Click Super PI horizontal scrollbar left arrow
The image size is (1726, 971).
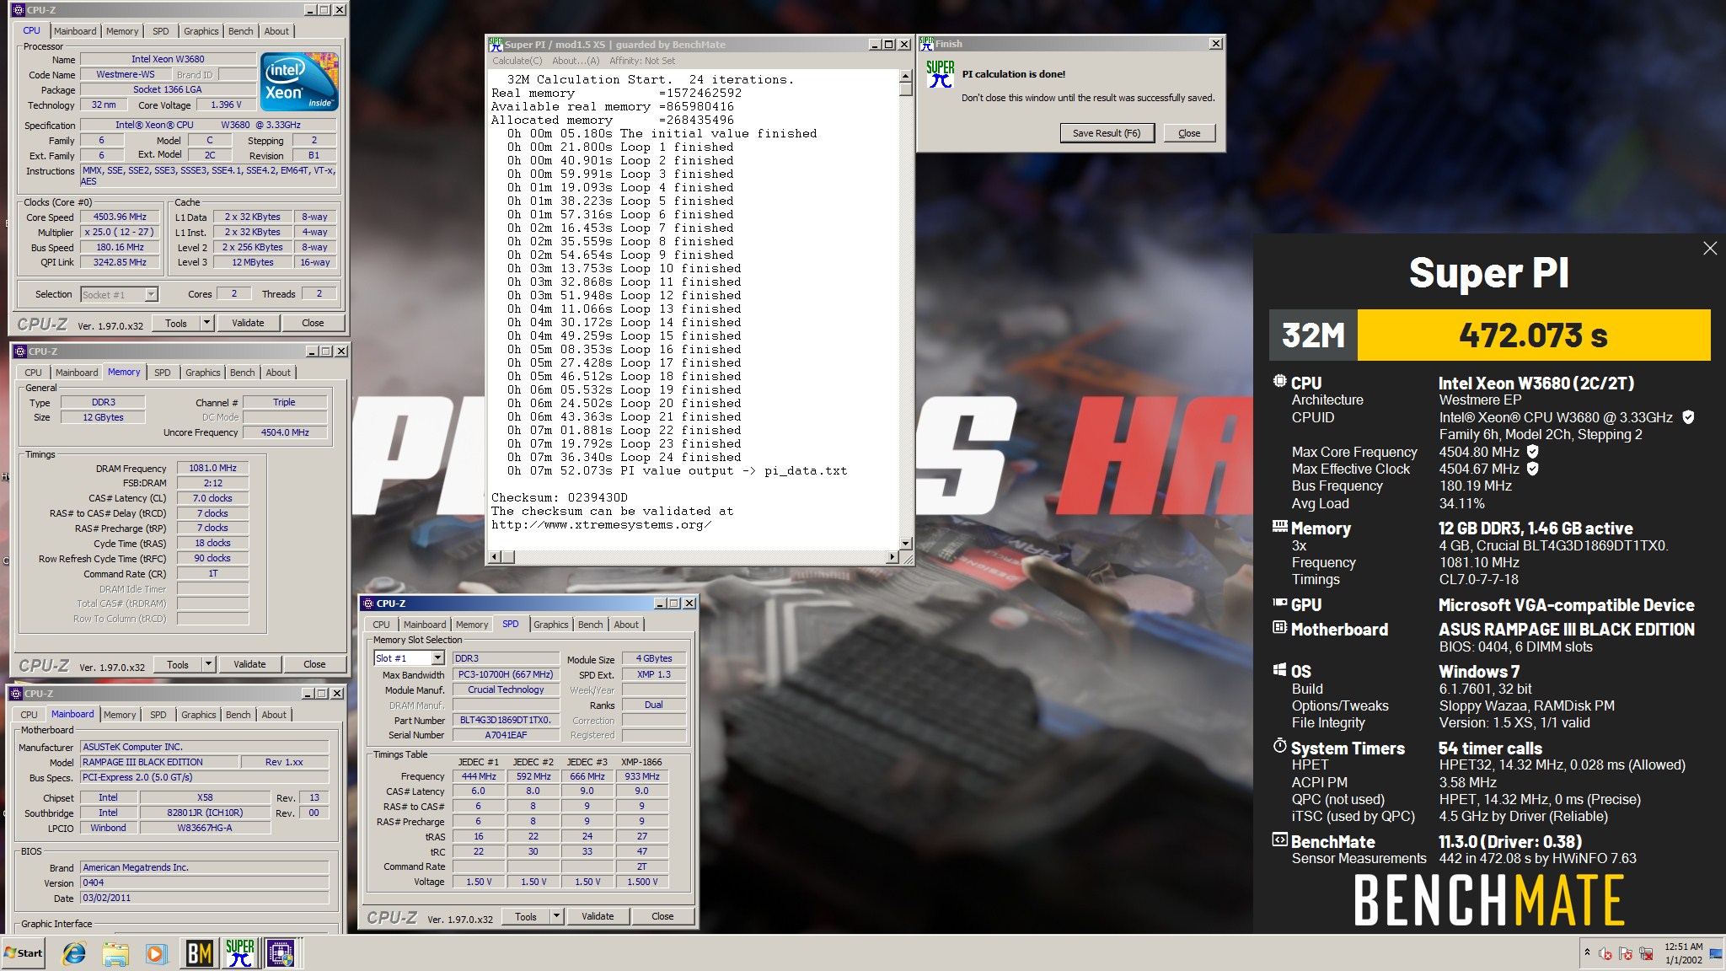coord(495,556)
